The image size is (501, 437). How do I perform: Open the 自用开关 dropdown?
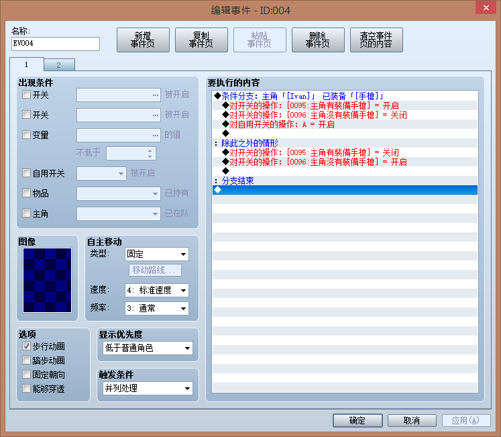[x=101, y=173]
